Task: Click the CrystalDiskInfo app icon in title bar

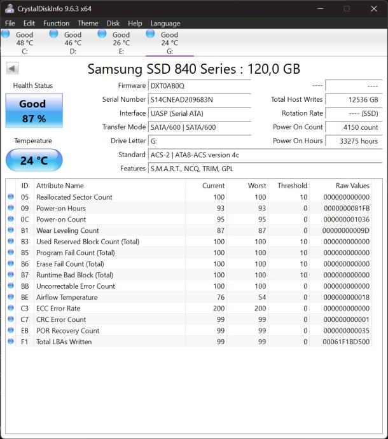Action: [10, 8]
